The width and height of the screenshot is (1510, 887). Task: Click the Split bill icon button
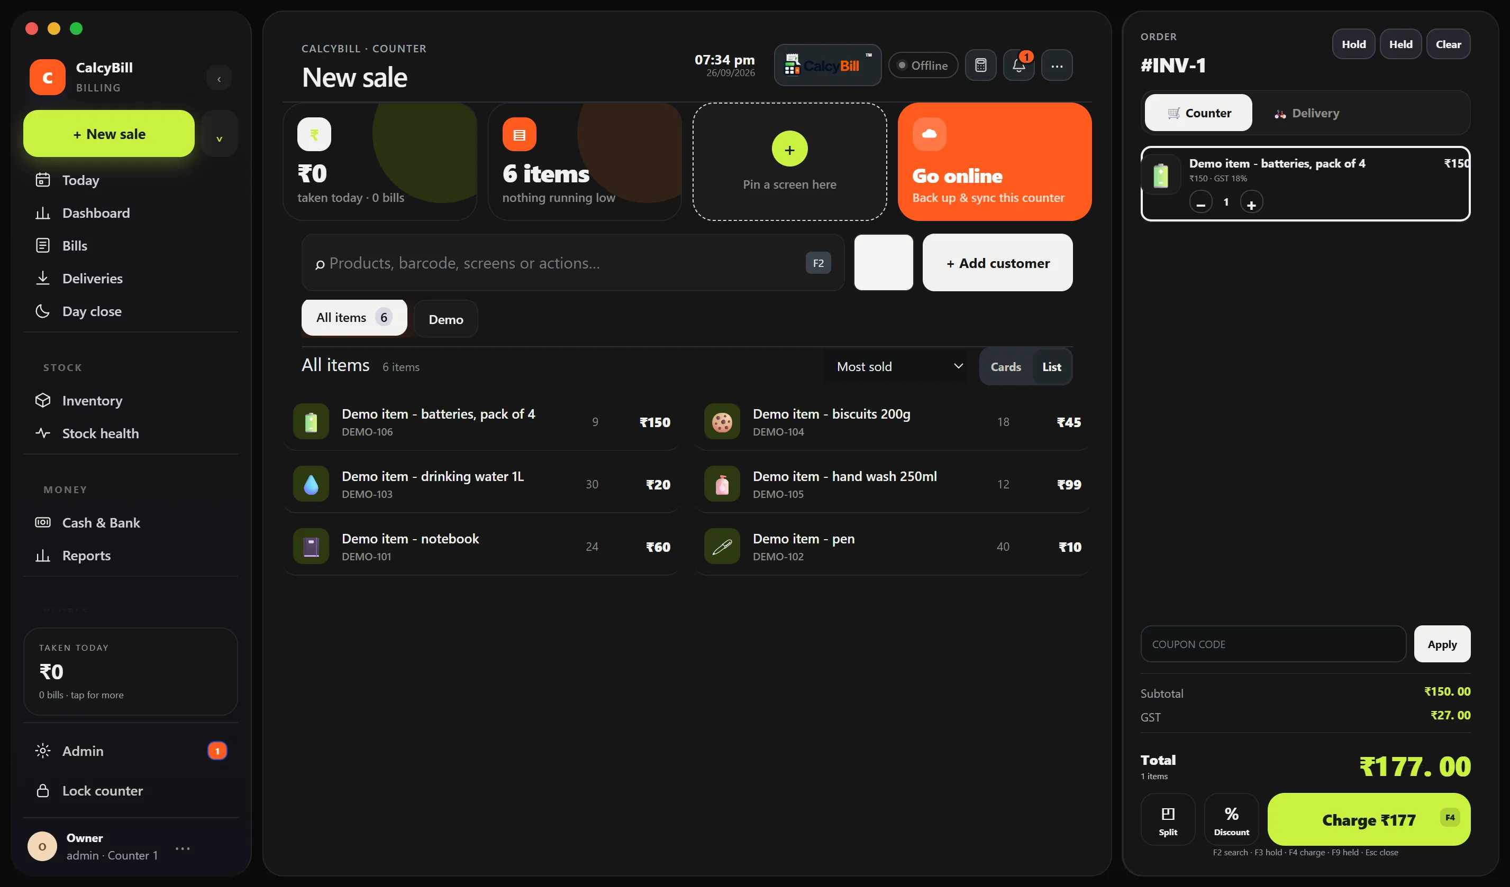point(1167,819)
